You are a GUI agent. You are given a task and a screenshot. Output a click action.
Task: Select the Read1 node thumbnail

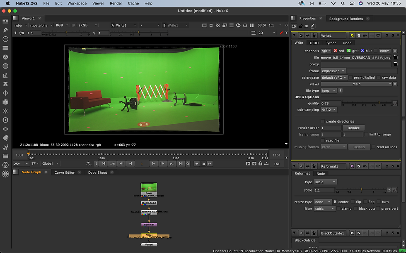(149, 188)
